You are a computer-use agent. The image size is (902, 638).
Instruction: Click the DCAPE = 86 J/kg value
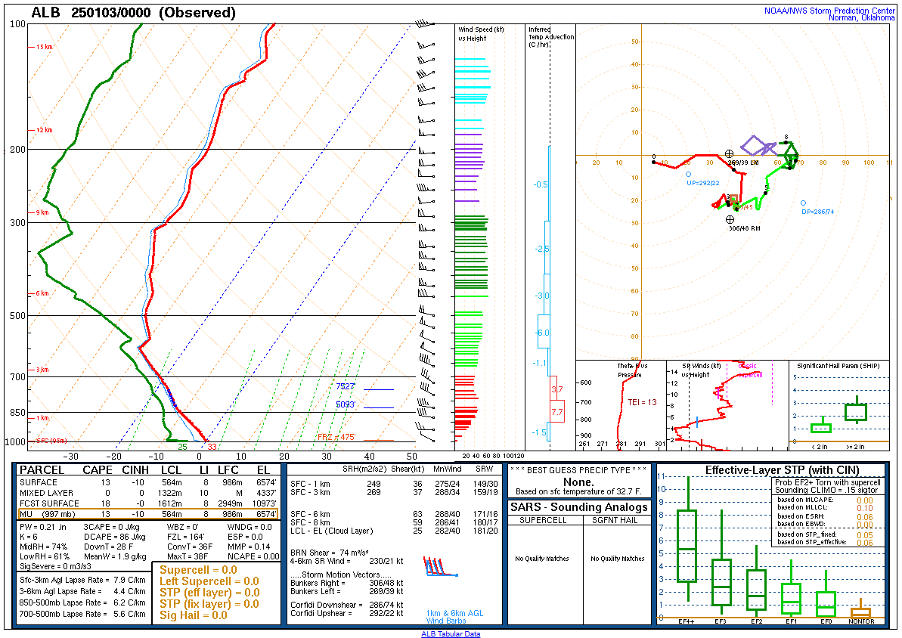[x=113, y=537]
